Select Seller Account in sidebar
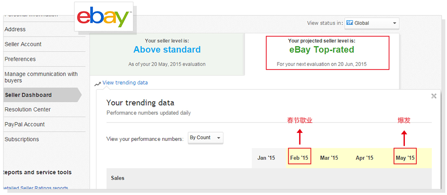The height and width of the screenshot is (195, 447). [x=23, y=44]
